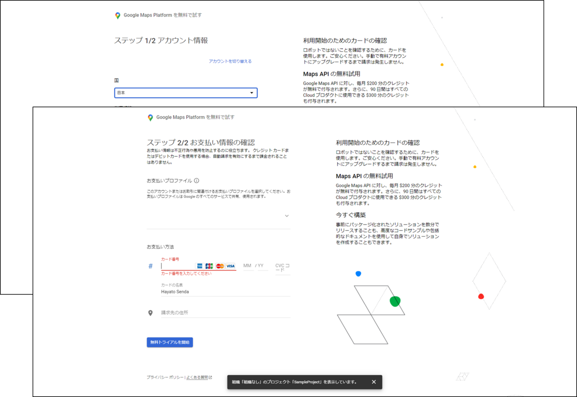Viewport: 577px width, 397px height.
Task: Expand the payment profile chevron
Action: (x=287, y=216)
